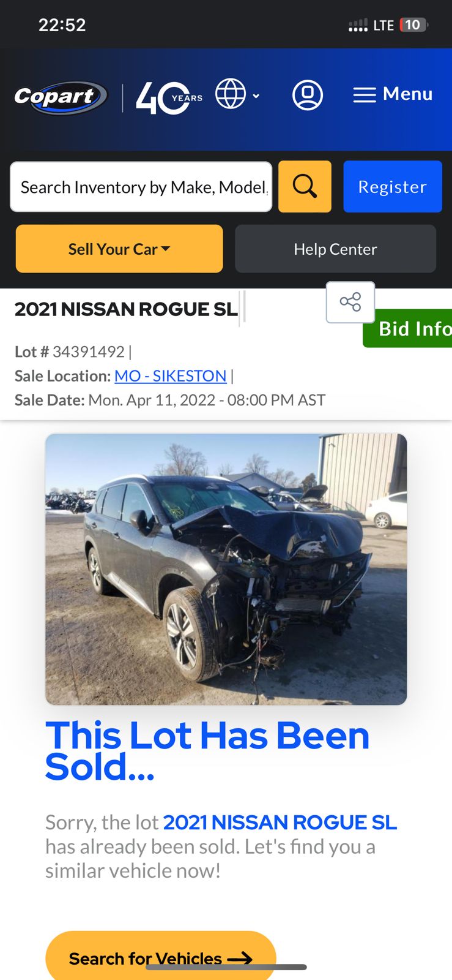Expand the chevron next to the globe

pyautogui.click(x=256, y=96)
